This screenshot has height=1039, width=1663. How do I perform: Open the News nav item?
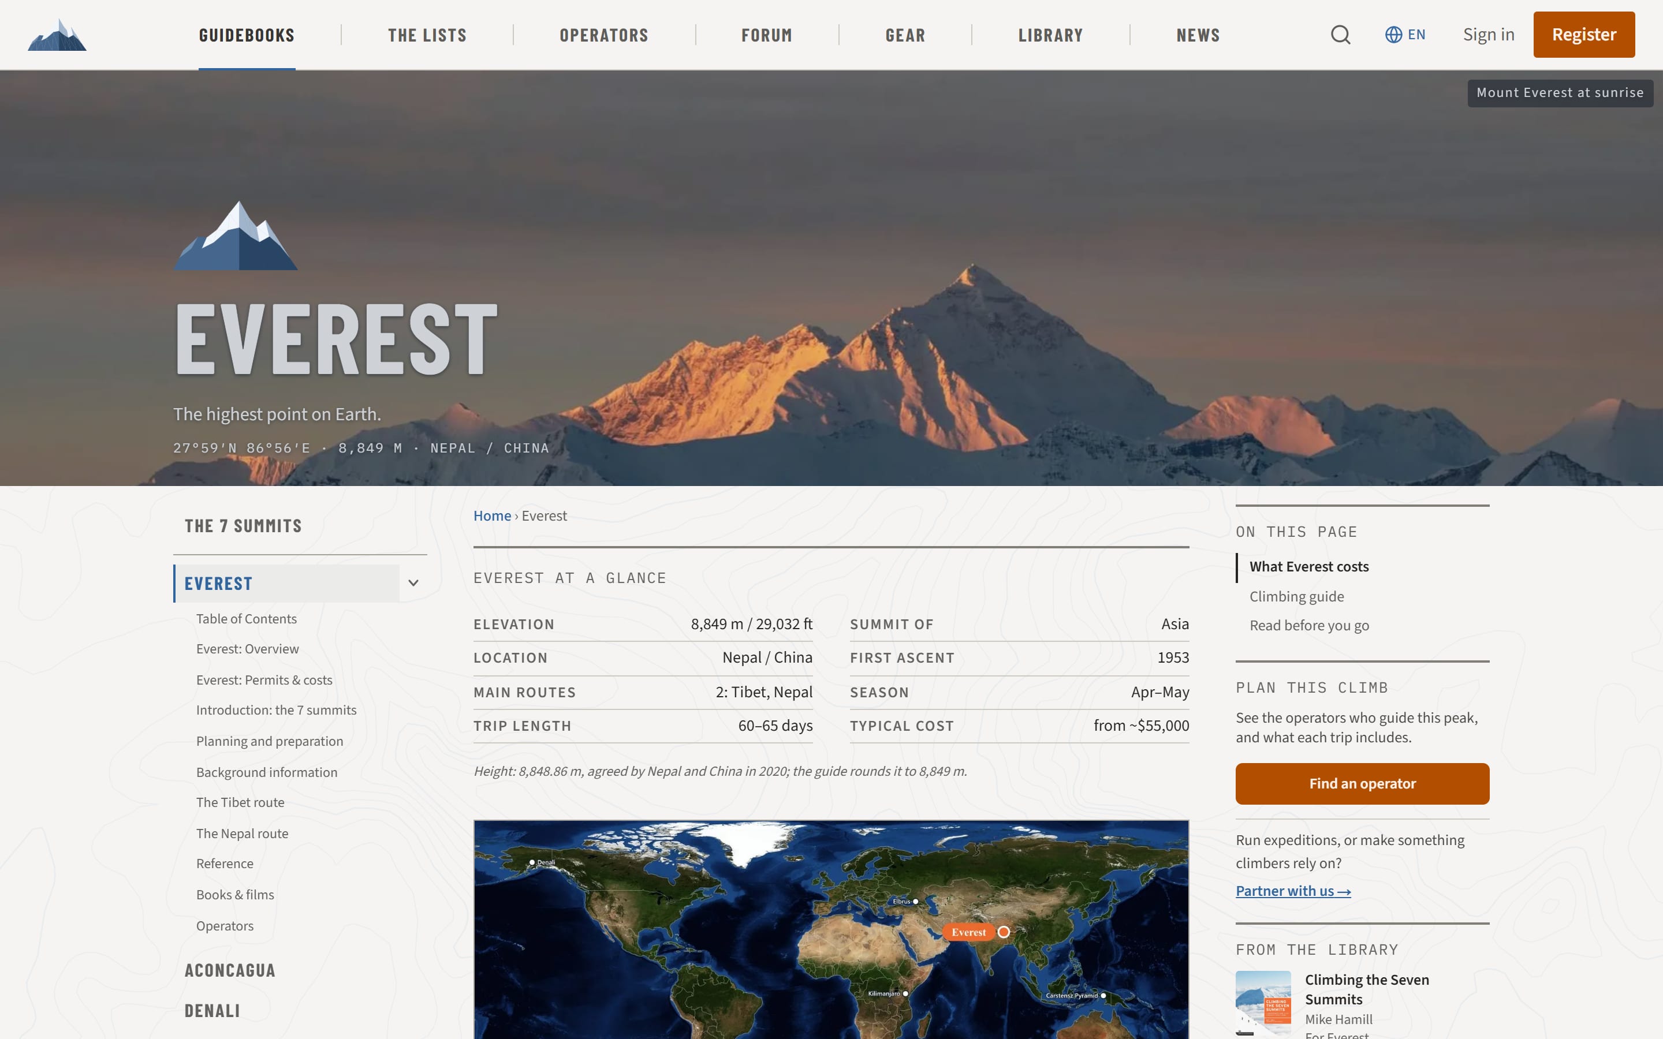pyautogui.click(x=1198, y=35)
